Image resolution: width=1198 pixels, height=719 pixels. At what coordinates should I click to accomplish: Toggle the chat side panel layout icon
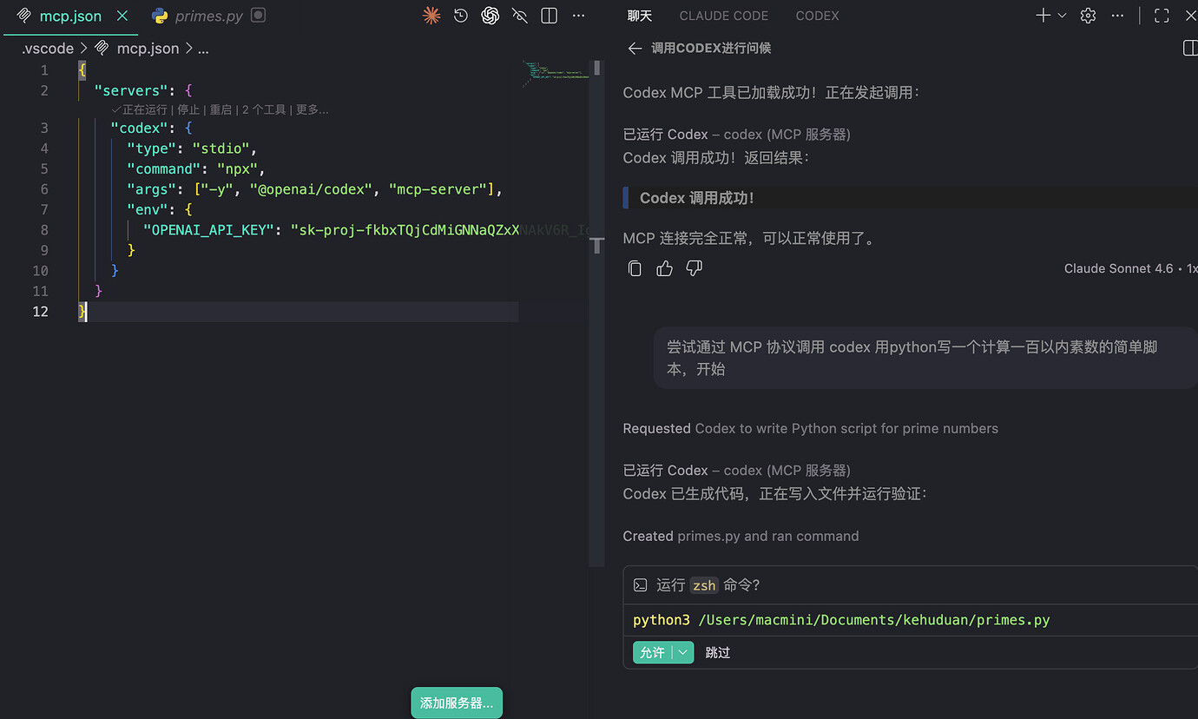tap(1190, 49)
